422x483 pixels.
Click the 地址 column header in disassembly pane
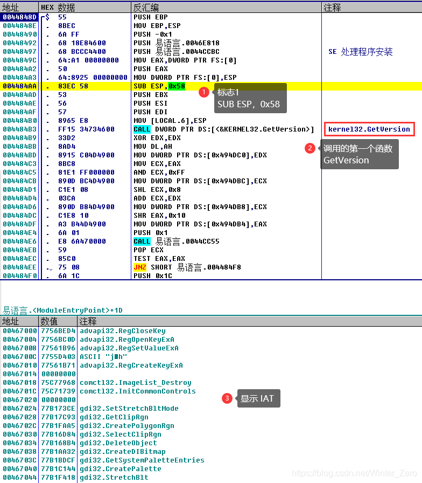click(x=19, y=8)
